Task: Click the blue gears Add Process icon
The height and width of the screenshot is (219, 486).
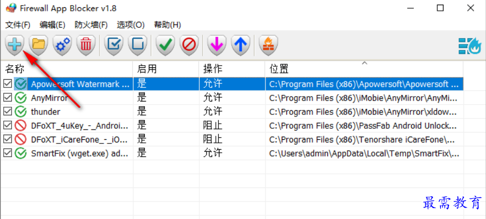Action: coord(62,45)
